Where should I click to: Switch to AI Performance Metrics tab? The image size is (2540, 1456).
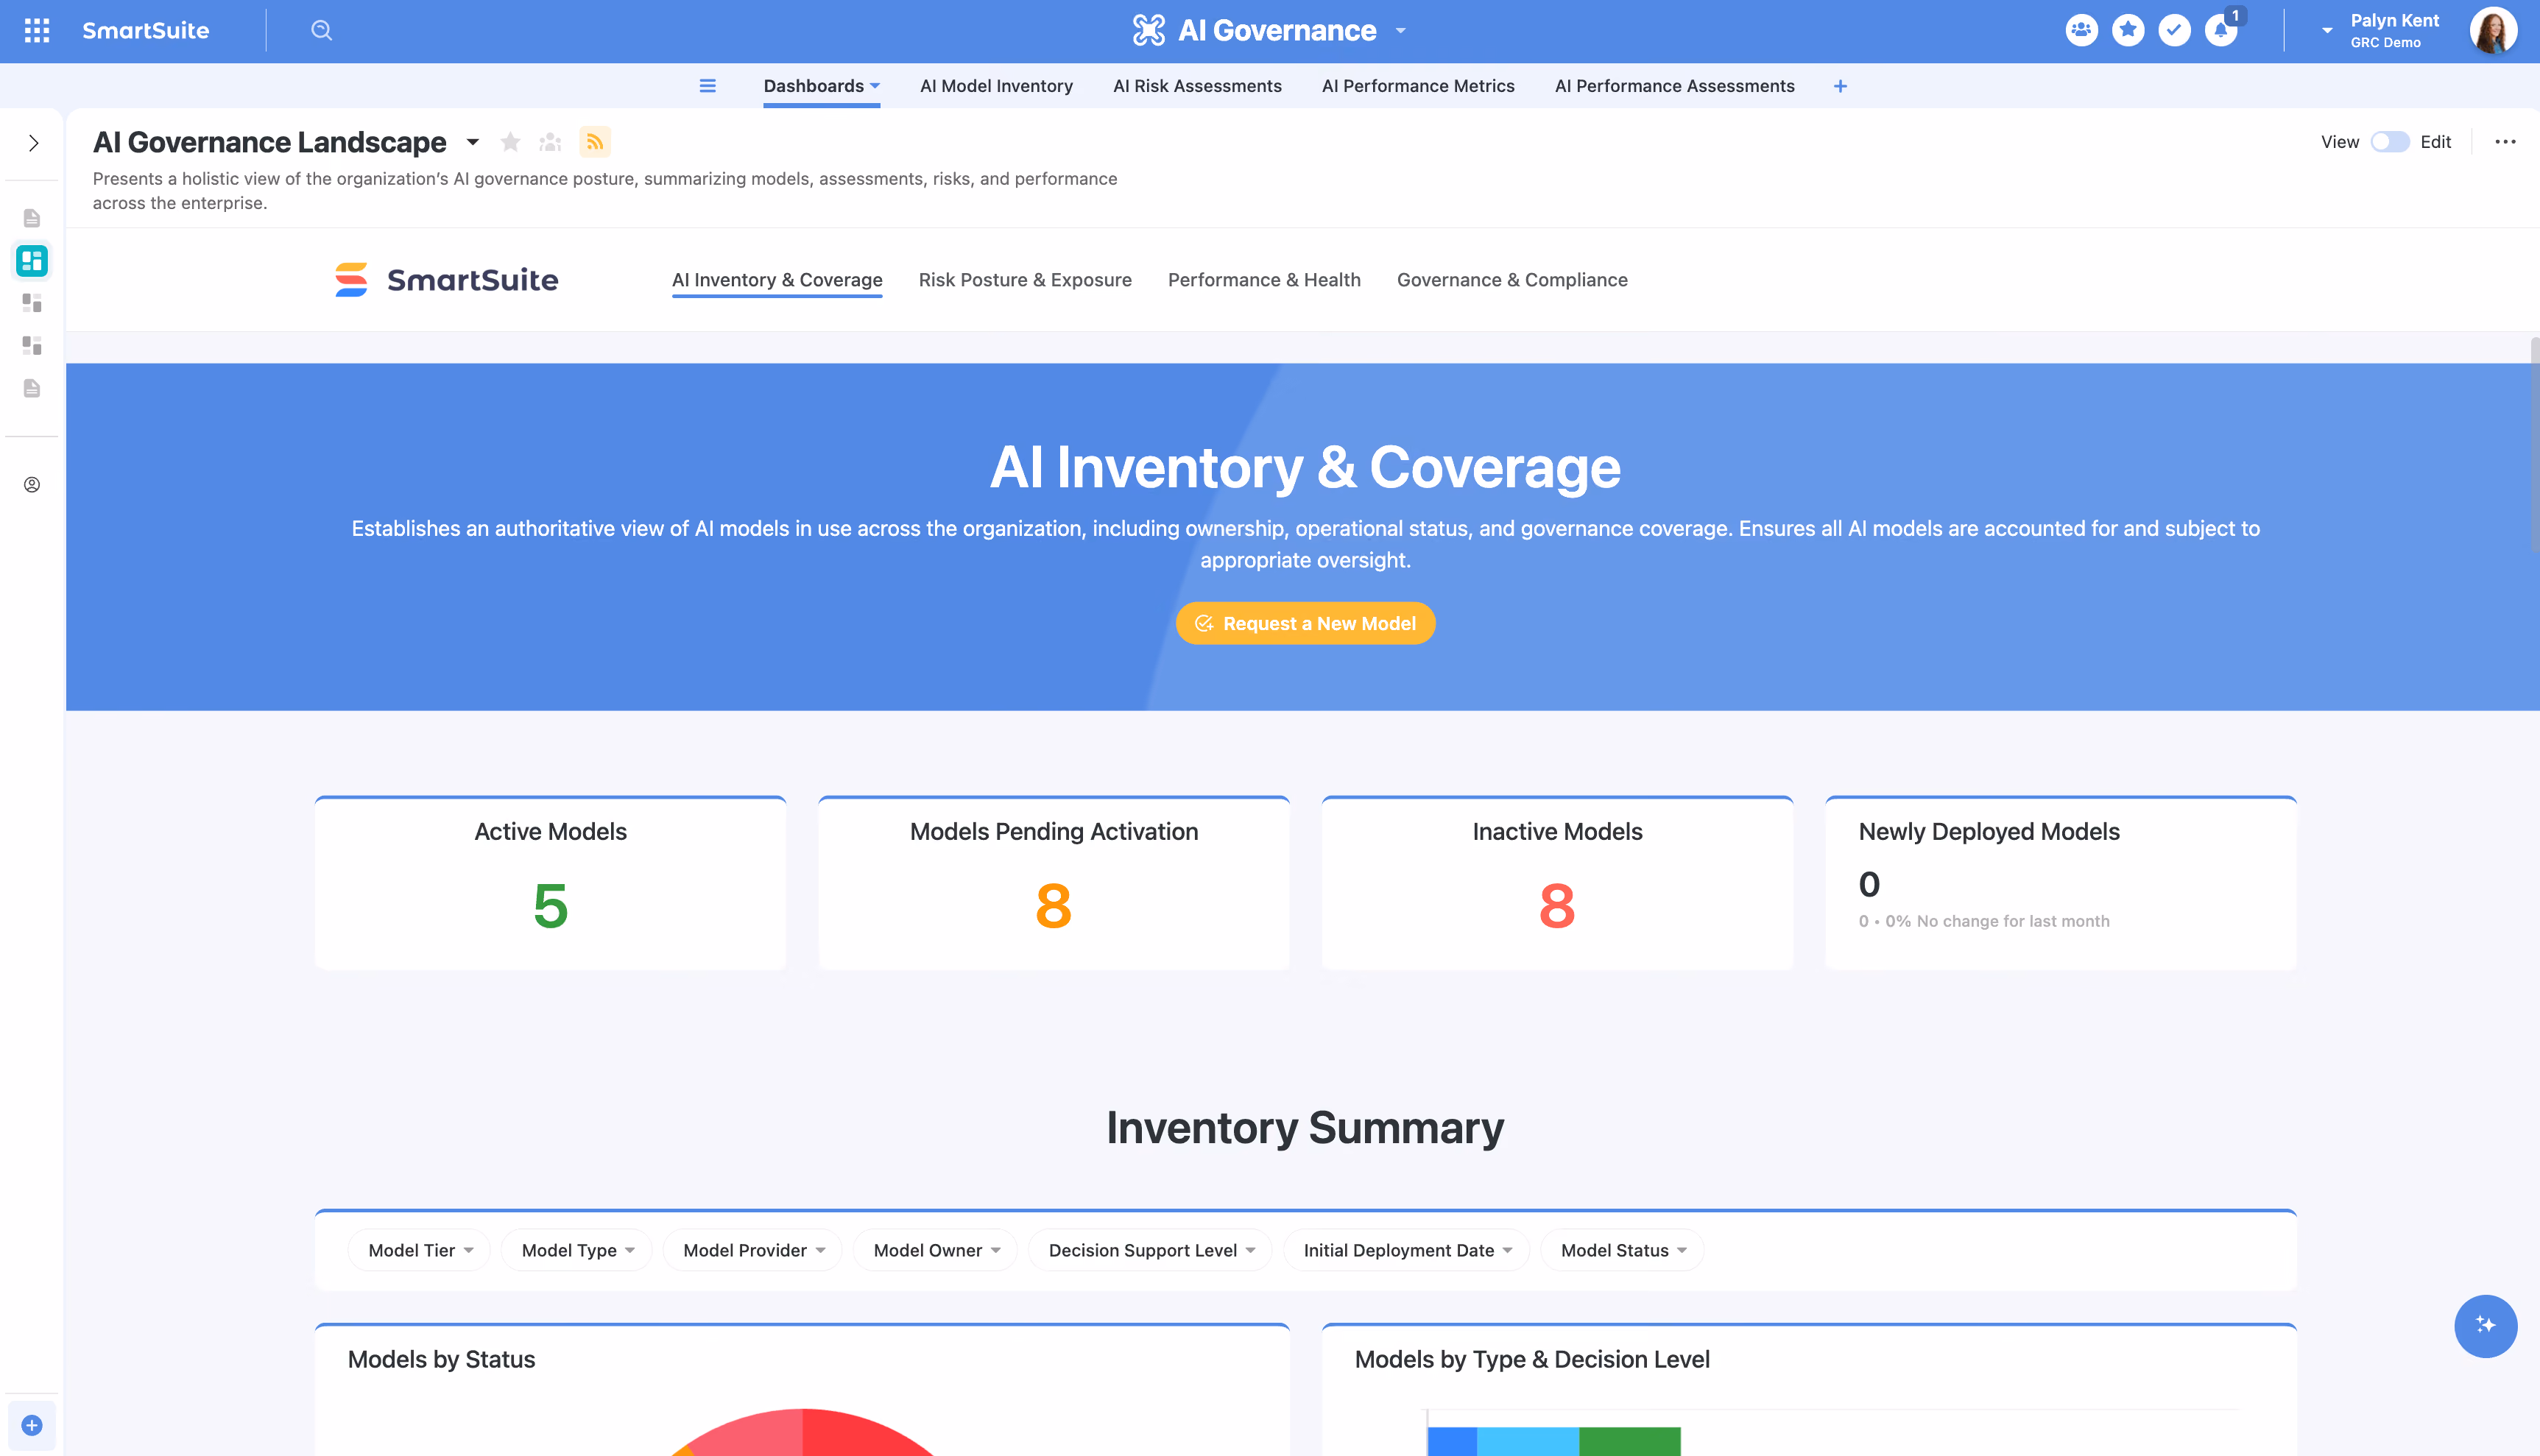pyautogui.click(x=1418, y=86)
